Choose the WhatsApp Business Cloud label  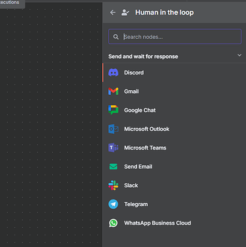158,223
